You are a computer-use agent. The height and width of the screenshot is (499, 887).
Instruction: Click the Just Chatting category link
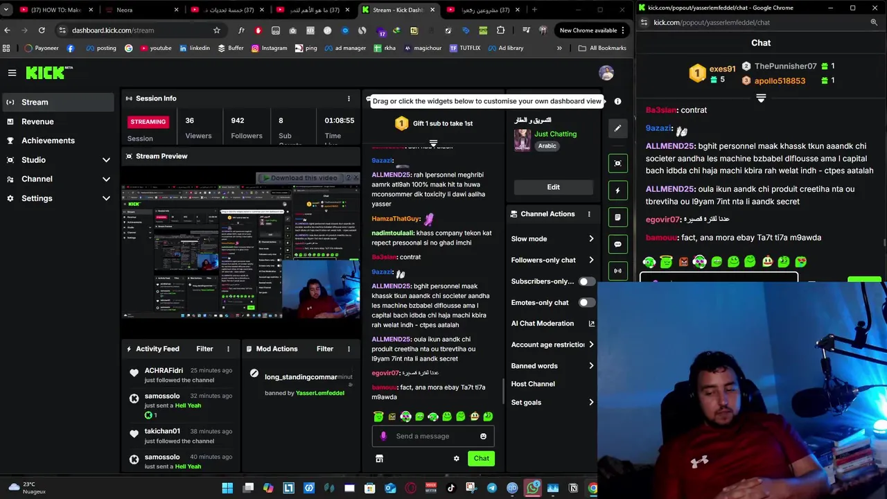(x=555, y=134)
